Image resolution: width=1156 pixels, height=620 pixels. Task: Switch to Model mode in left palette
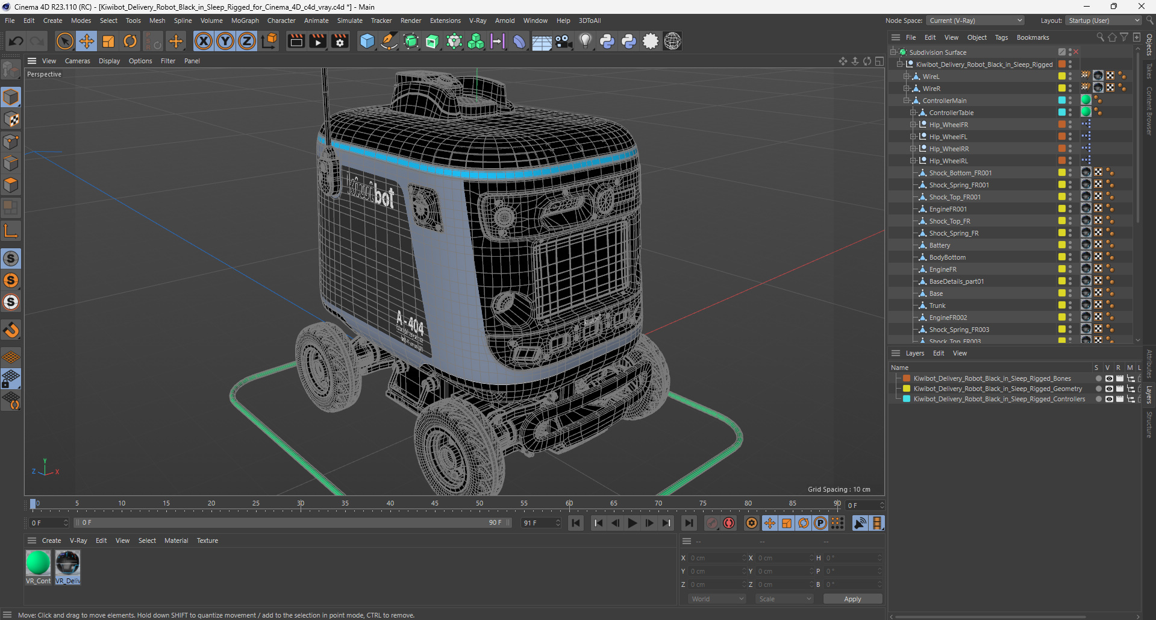[x=11, y=97]
